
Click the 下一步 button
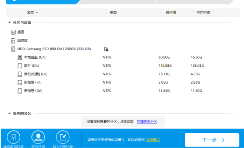[212, 140]
